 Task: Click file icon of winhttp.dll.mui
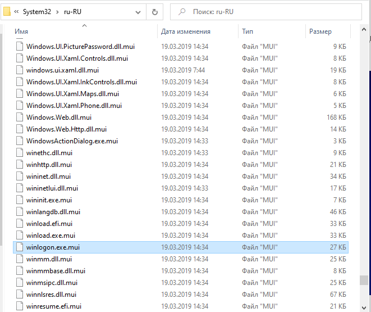[x=20, y=164]
